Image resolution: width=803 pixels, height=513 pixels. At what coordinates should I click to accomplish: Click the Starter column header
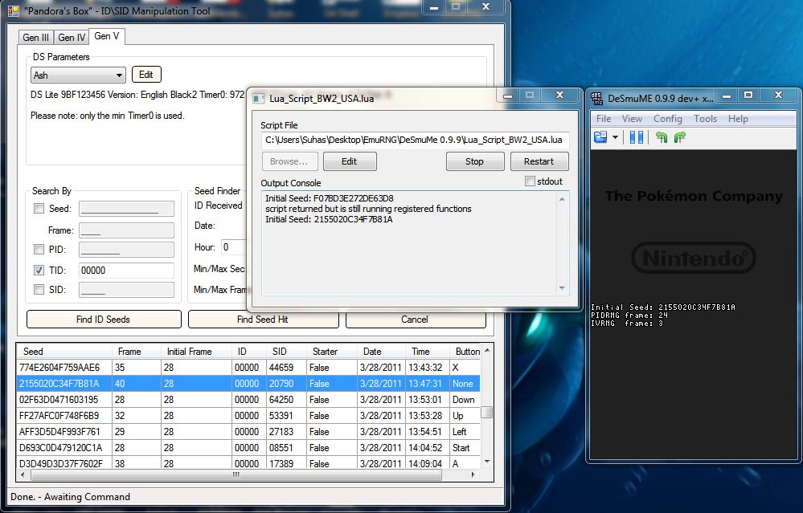(331, 352)
